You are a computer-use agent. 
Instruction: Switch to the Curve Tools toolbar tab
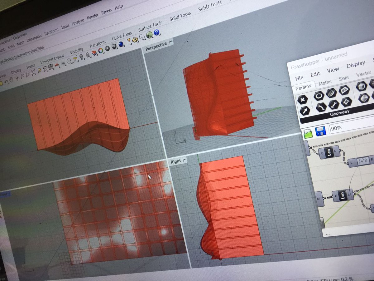point(122,36)
